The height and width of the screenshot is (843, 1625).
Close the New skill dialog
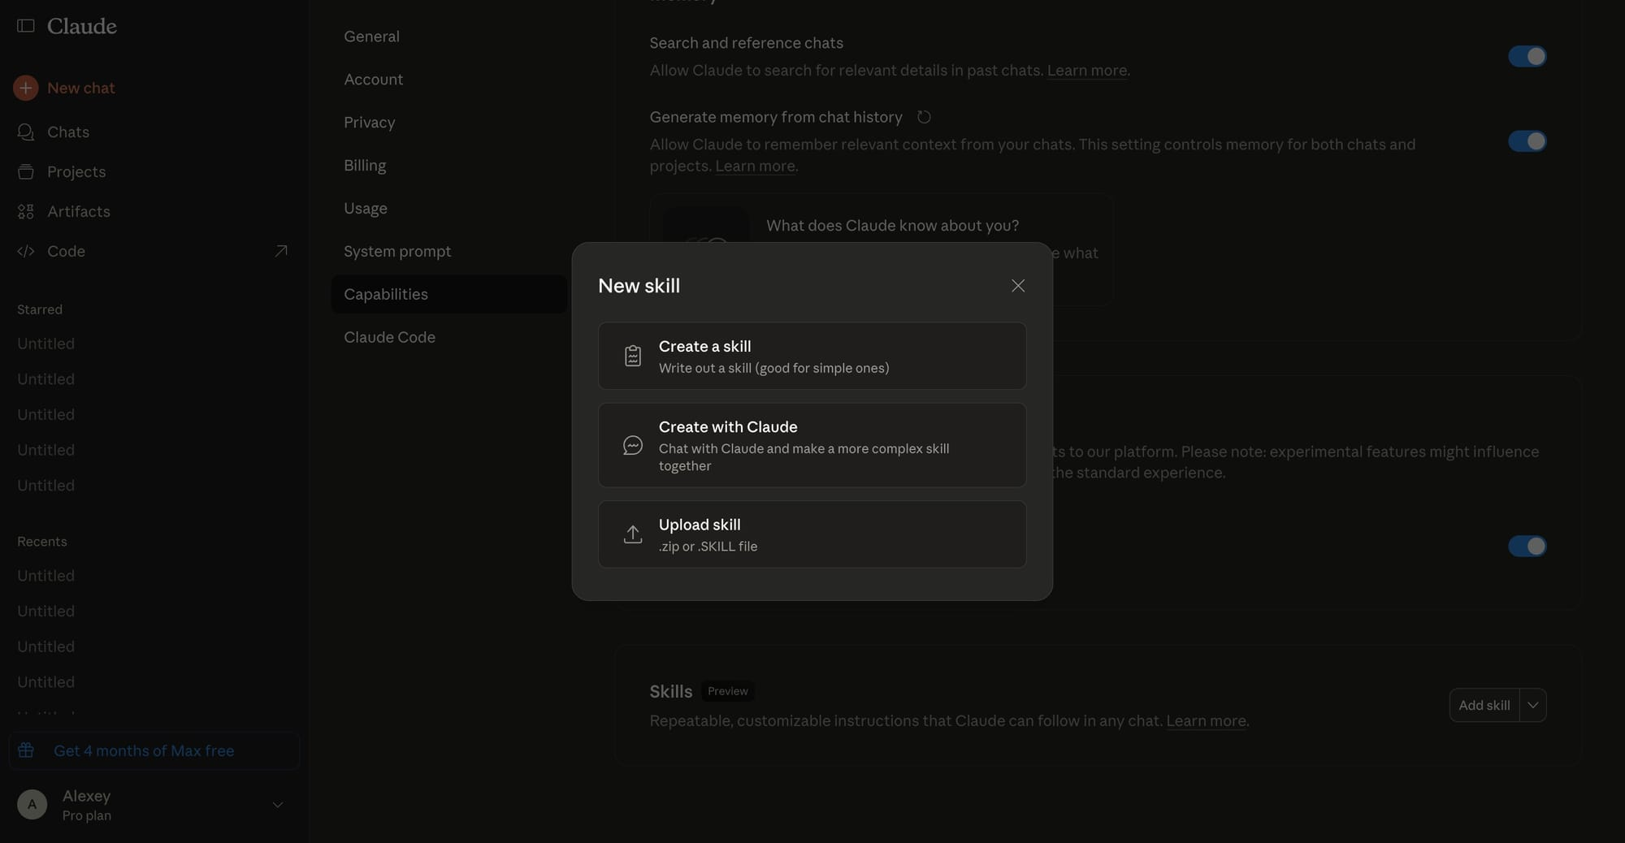(1018, 286)
